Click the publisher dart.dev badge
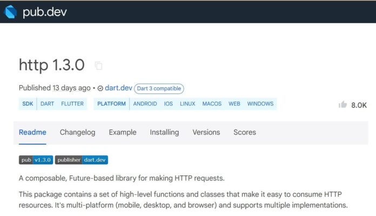The width and height of the screenshot is (376, 216). pos(81,160)
